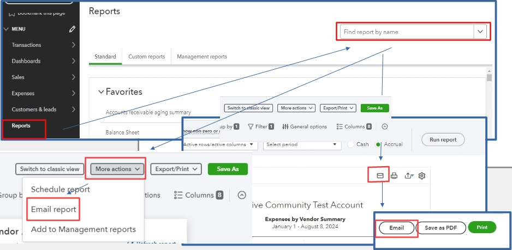Click the Run report button
Viewport: 512px width, 250px height.
point(443,139)
